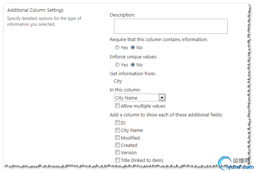Click the City list name text

[118, 81]
